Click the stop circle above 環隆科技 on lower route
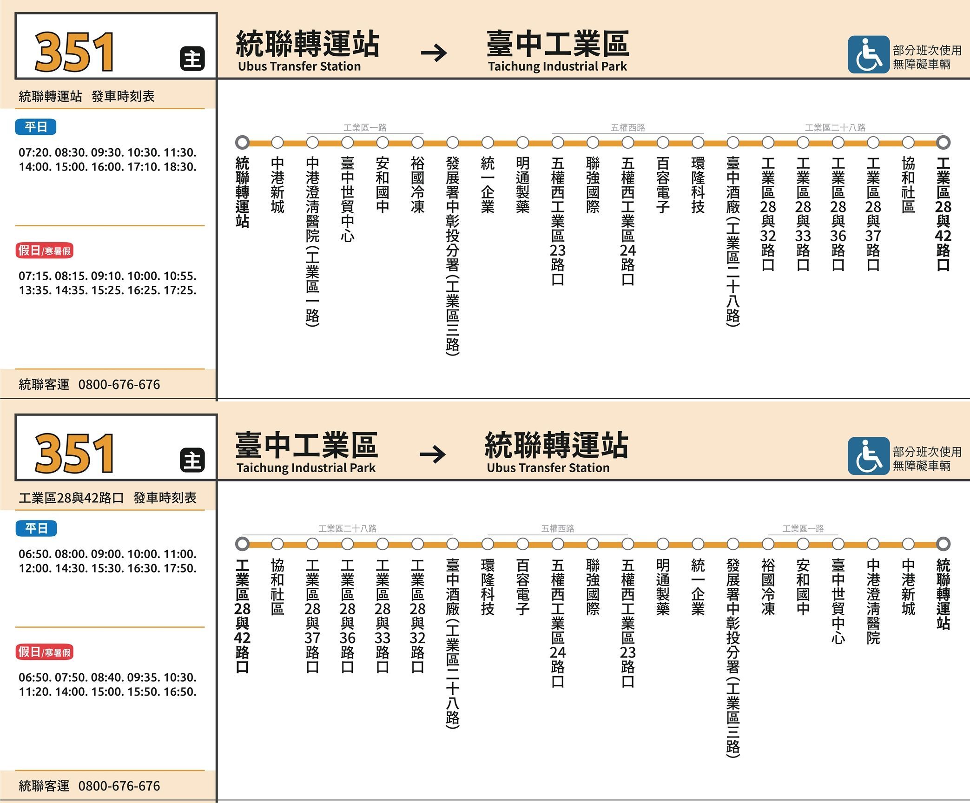This screenshot has height=803, width=970. coord(488,544)
